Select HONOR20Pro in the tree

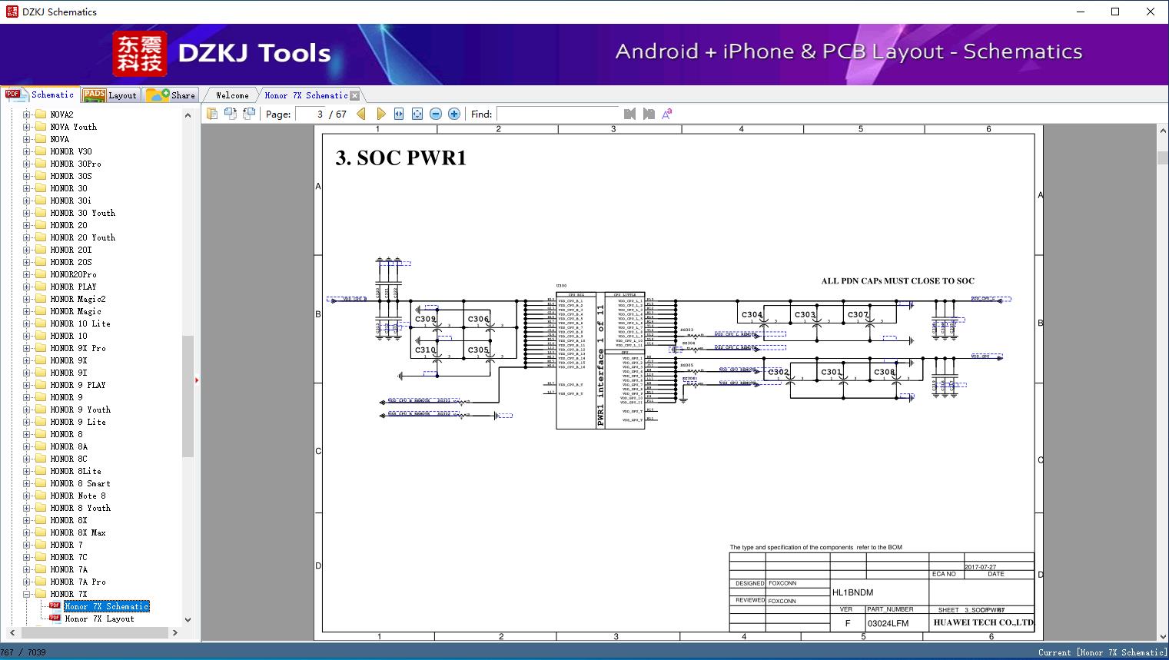point(73,274)
